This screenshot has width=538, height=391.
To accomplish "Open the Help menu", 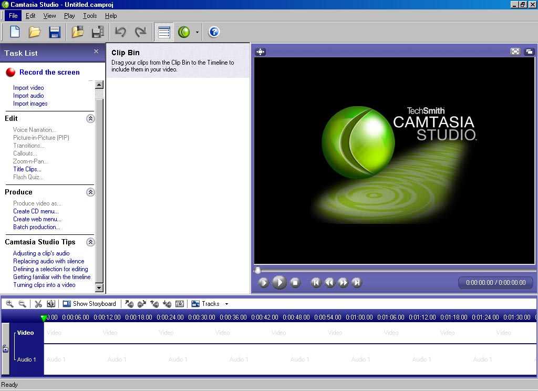I will pyautogui.click(x=111, y=16).
